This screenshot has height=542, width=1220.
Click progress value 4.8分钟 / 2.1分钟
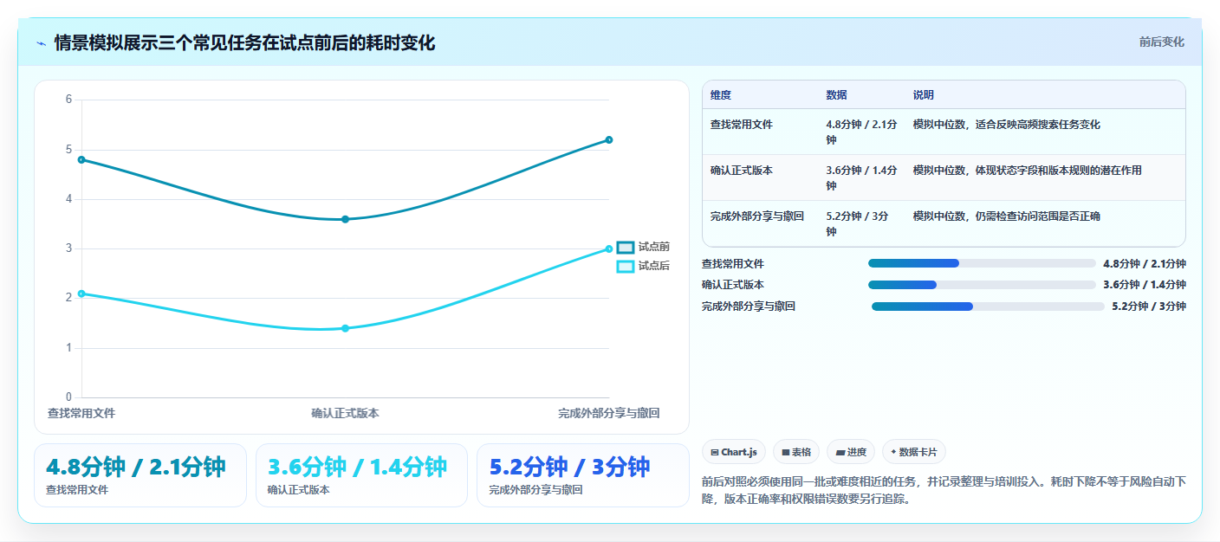click(1145, 263)
